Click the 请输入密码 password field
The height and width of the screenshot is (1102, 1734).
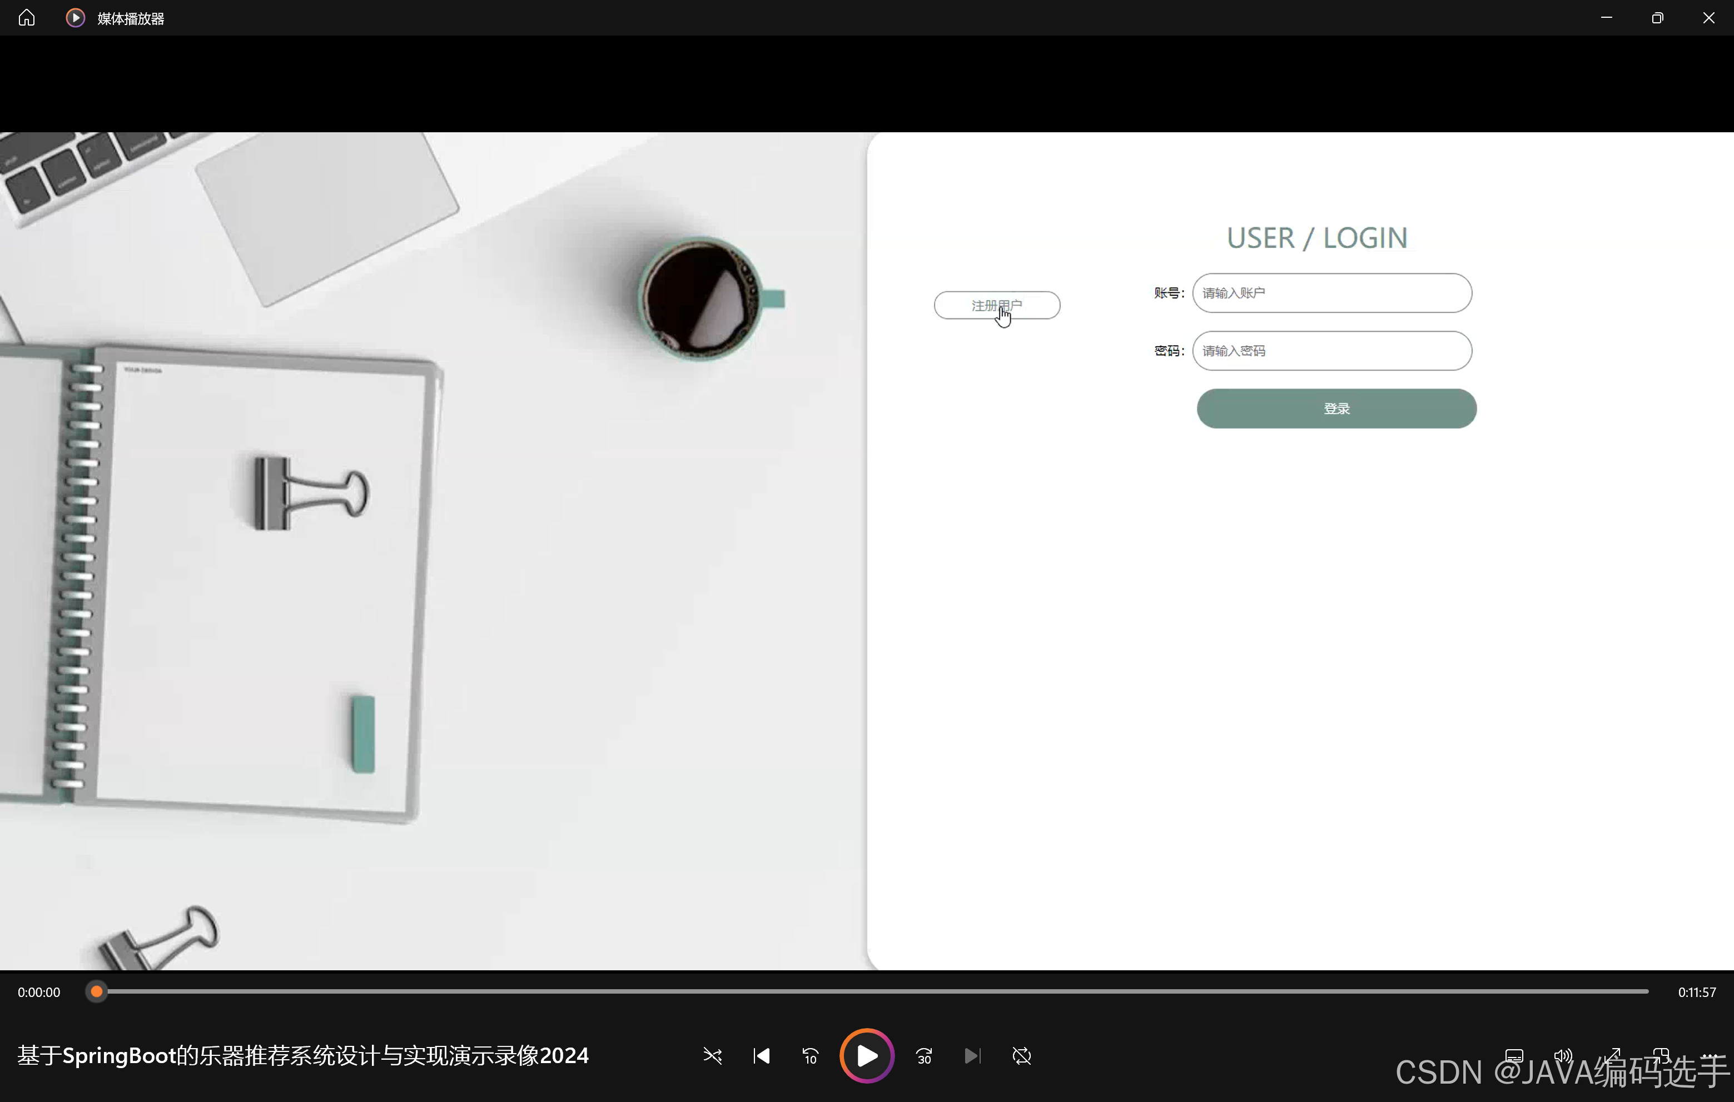pos(1331,351)
